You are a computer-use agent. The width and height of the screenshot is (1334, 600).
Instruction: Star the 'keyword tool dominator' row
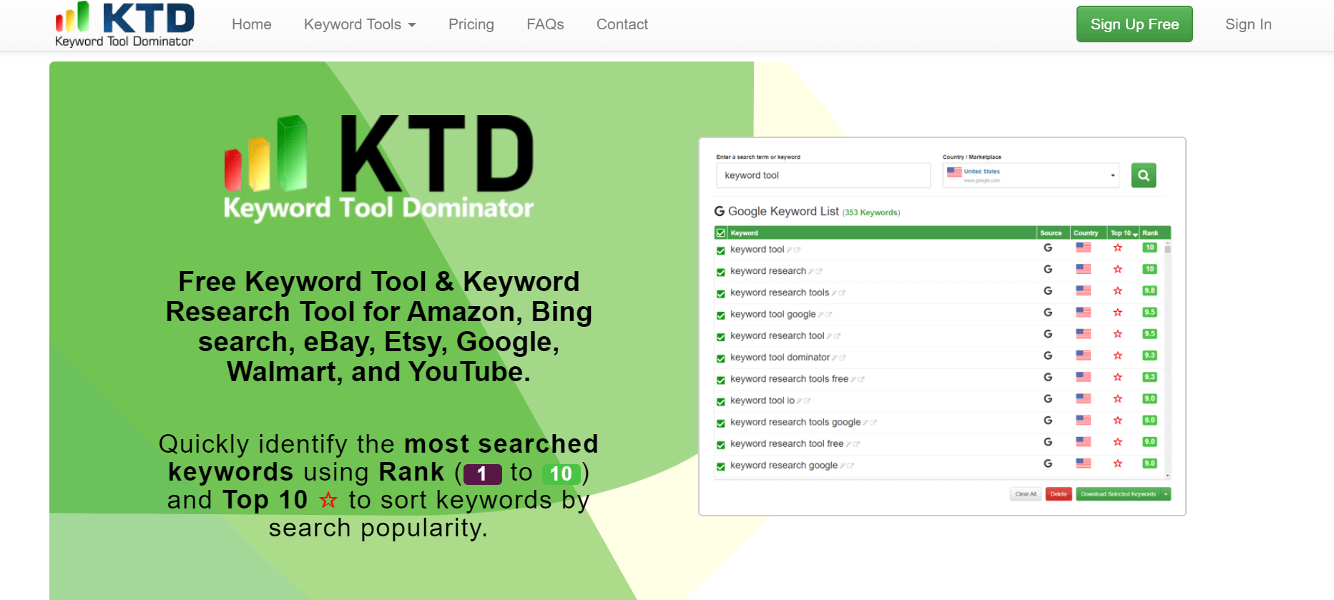tap(1118, 355)
